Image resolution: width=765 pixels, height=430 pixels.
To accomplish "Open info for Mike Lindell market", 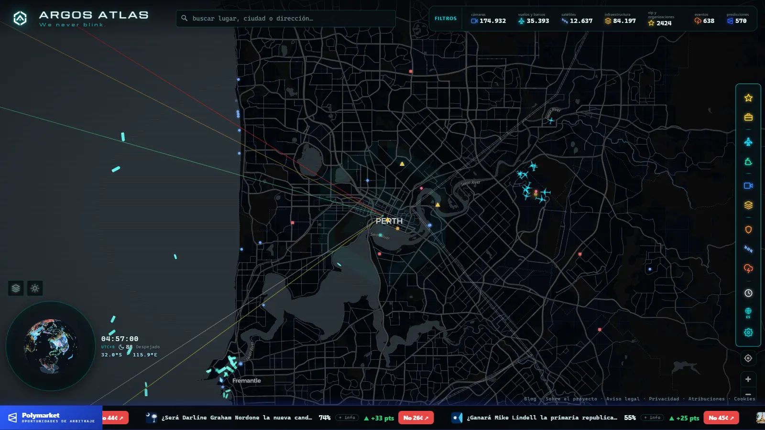I will click(x=652, y=418).
